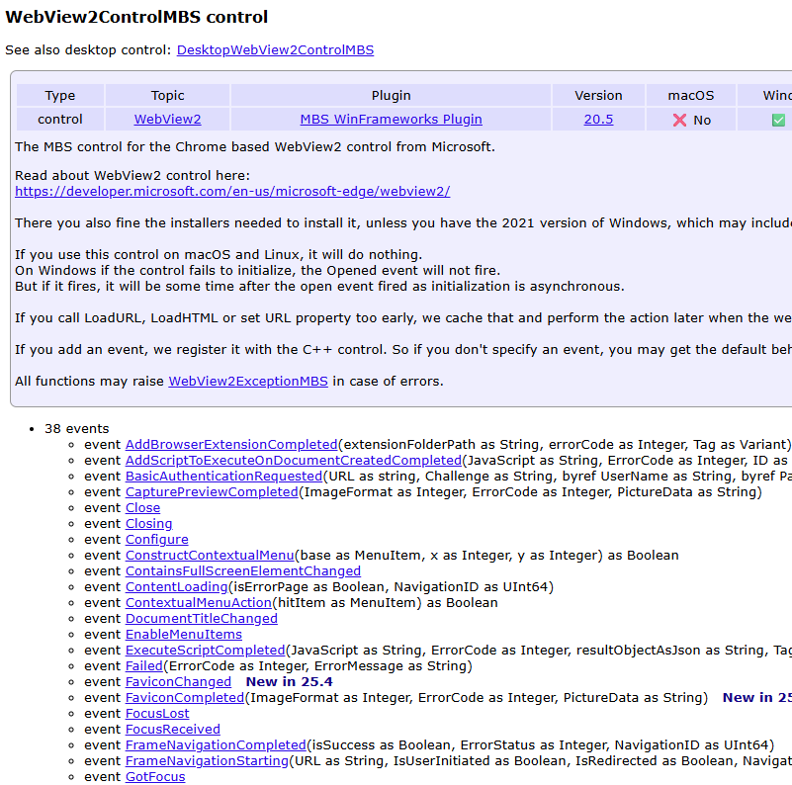Click the CapturePreviewCompleted event link
Viewport: 792px width, 785px height.
point(212,492)
